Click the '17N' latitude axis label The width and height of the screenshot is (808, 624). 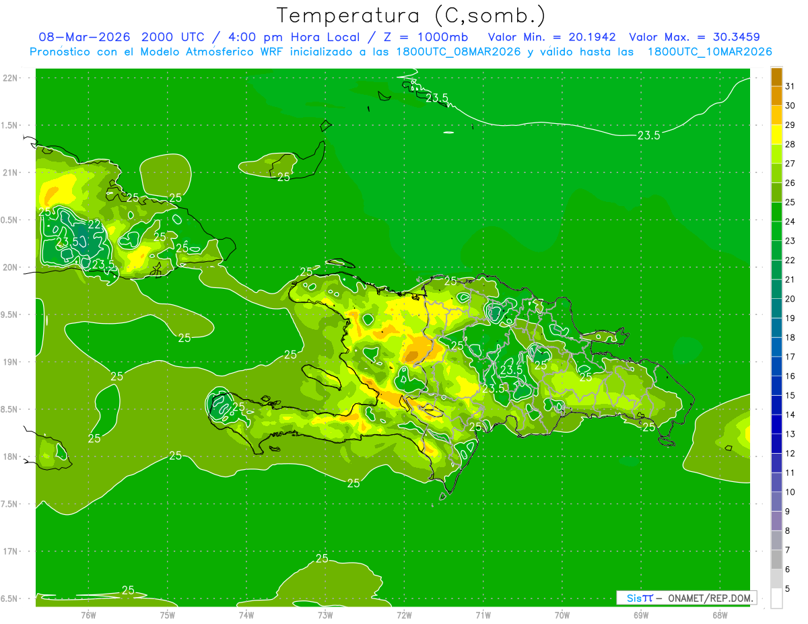(10, 551)
